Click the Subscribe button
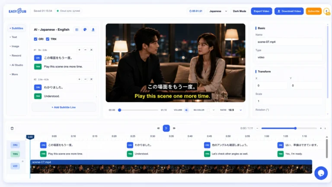This screenshot has width=332, height=187. pyautogui.click(x=313, y=11)
